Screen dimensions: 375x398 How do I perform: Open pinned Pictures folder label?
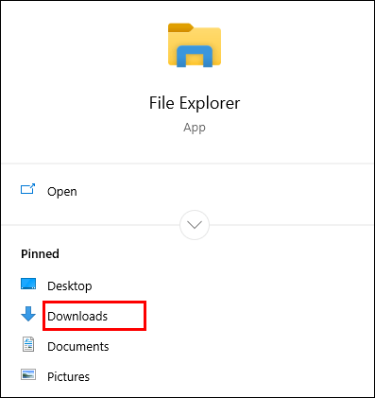68,376
